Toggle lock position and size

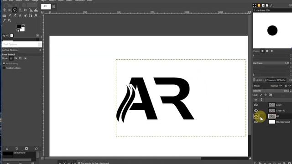tap(266, 95)
